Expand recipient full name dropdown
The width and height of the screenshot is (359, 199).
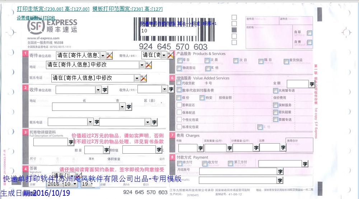[164, 89]
